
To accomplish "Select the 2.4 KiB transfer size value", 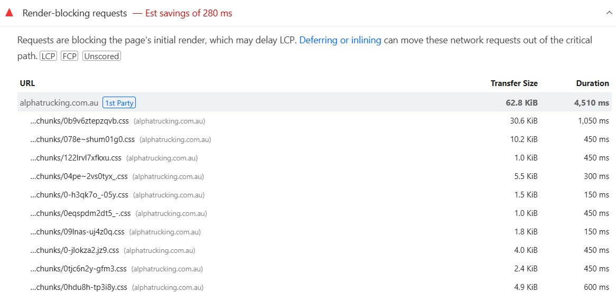I will pyautogui.click(x=526, y=269).
